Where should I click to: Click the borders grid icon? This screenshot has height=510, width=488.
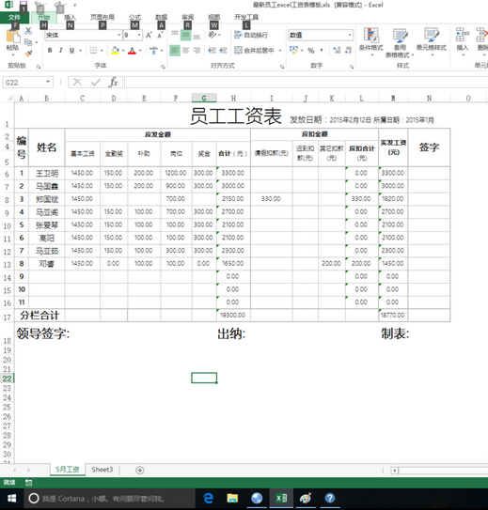pyautogui.click(x=93, y=50)
